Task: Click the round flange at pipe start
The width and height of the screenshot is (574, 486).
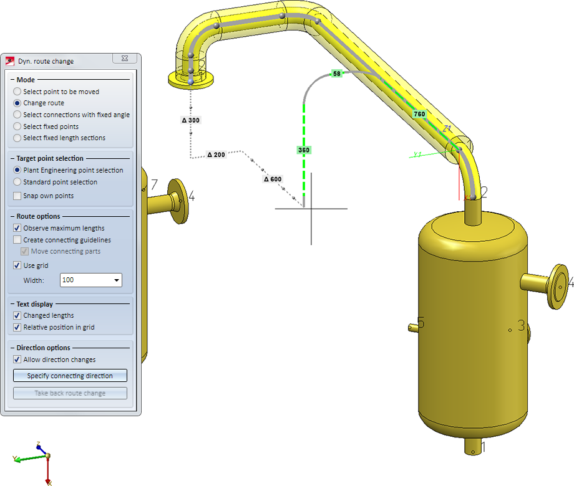Action: pyautogui.click(x=191, y=79)
